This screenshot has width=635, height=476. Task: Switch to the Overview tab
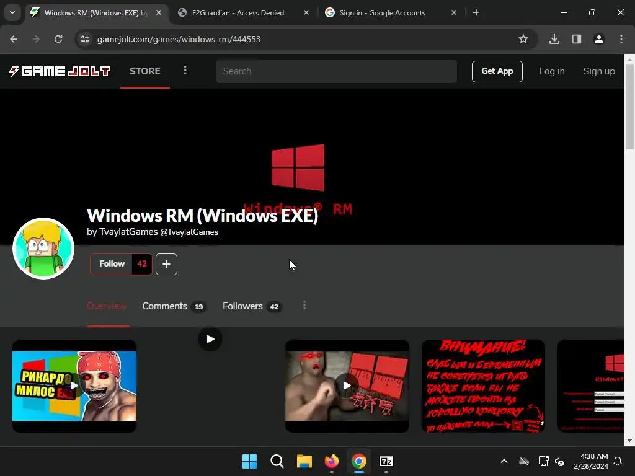pyautogui.click(x=107, y=306)
